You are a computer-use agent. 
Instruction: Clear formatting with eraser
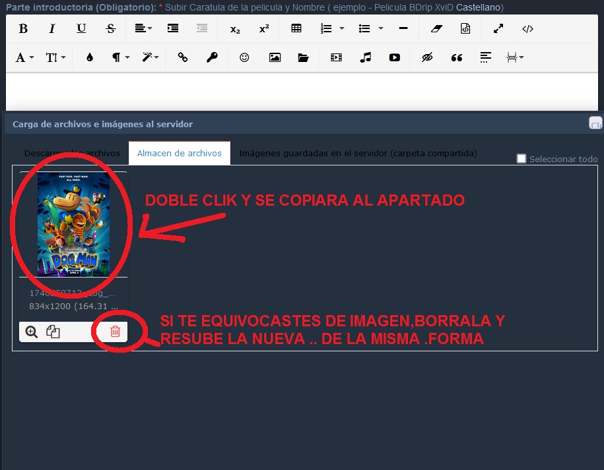(x=436, y=28)
